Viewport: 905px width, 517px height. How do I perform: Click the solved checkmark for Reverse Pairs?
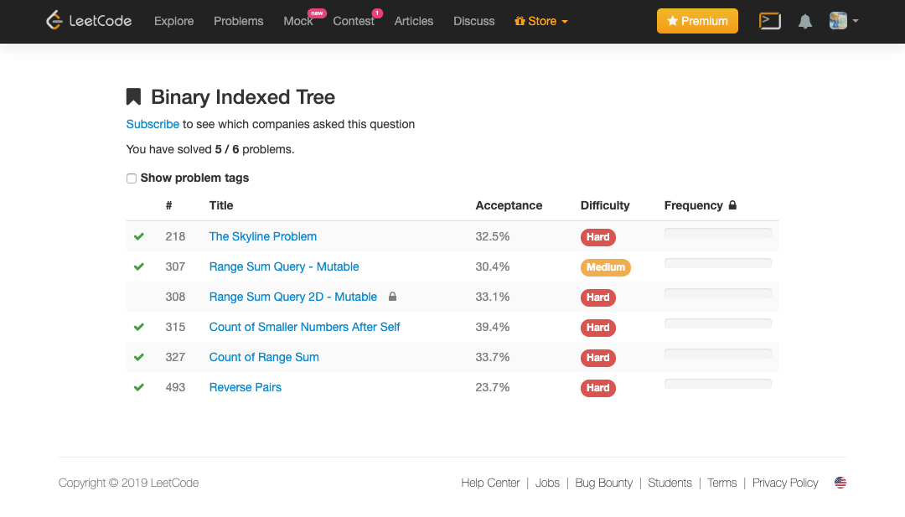tap(138, 387)
